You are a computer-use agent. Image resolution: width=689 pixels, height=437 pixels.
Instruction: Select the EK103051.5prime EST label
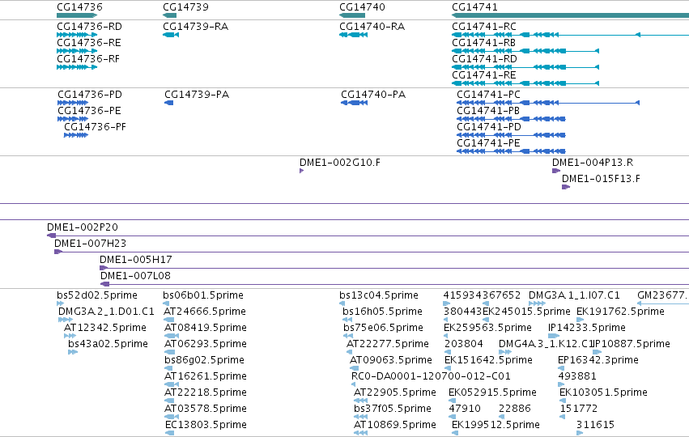(x=603, y=392)
